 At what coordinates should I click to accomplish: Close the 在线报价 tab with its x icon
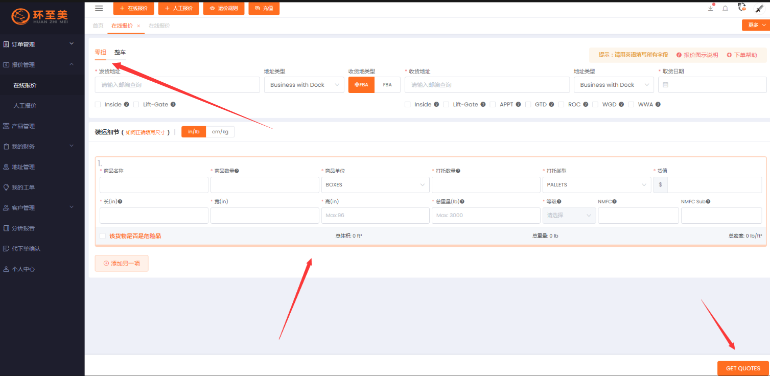tap(138, 26)
